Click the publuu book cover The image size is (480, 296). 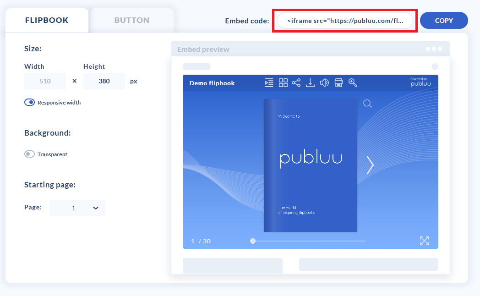coord(311,165)
